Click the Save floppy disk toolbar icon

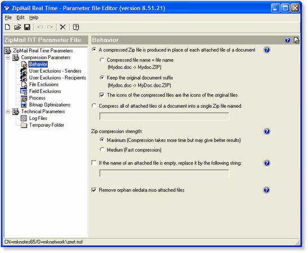pyautogui.click(x=27, y=27)
